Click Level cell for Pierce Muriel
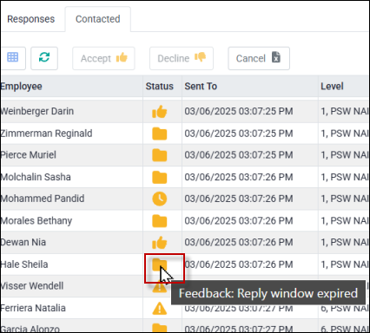The image size is (370, 333). [x=345, y=155]
